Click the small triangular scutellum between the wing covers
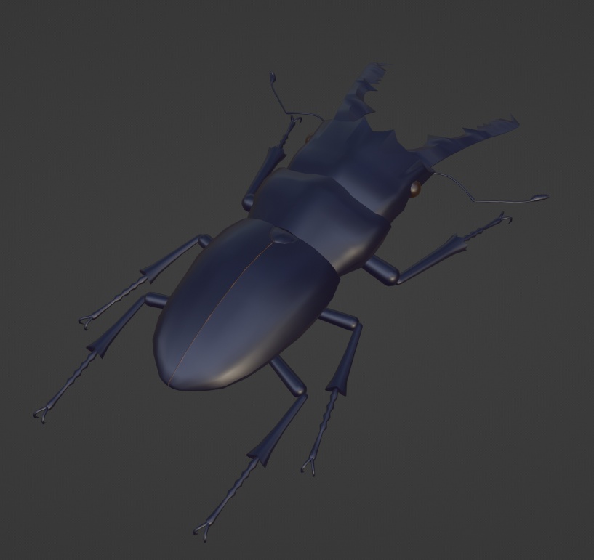 coord(284,234)
